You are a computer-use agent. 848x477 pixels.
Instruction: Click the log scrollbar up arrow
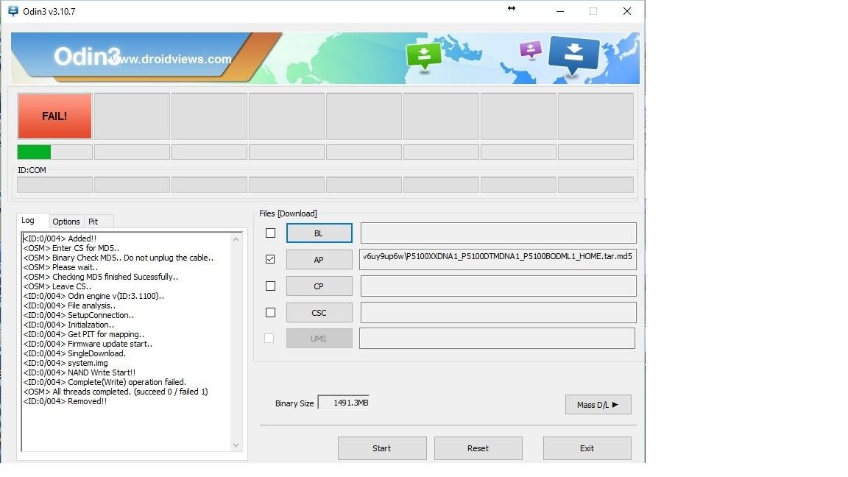click(x=236, y=239)
